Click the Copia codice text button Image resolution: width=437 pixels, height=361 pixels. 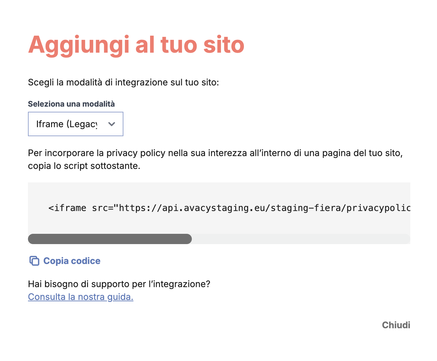[72, 261]
